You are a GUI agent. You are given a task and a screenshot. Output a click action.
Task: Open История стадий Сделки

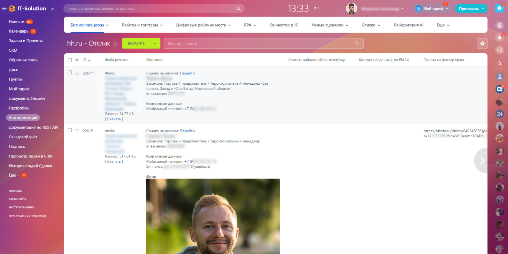coord(30,165)
